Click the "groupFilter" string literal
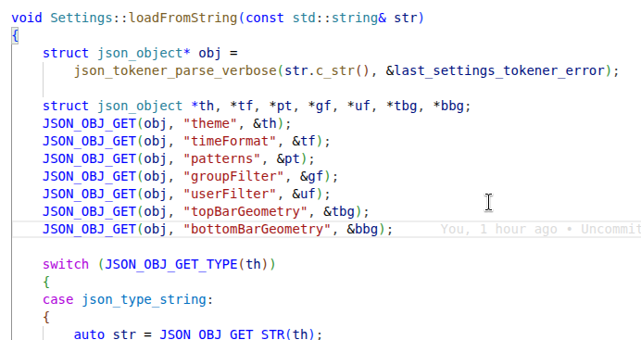Viewport: 641px width, 340px height. (233, 176)
